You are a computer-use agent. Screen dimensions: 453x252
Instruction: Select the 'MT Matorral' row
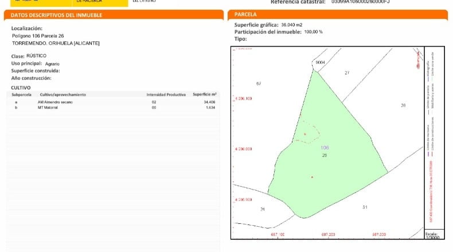[114, 108]
